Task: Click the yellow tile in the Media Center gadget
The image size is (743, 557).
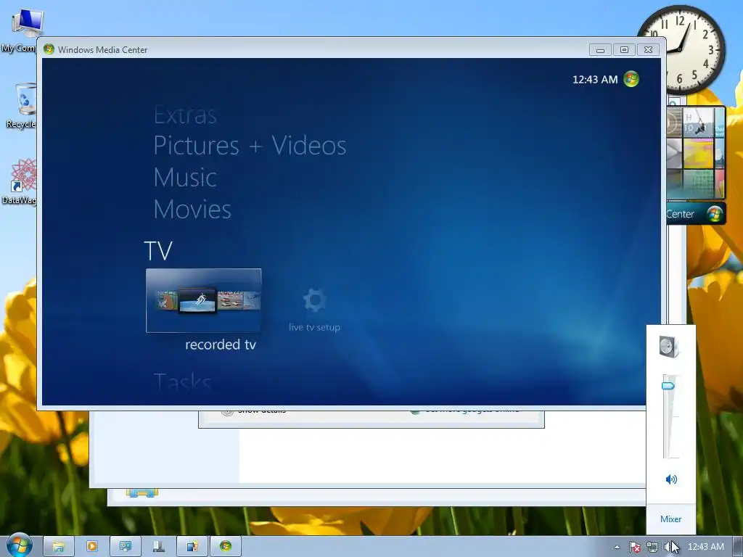Action: [x=698, y=154]
